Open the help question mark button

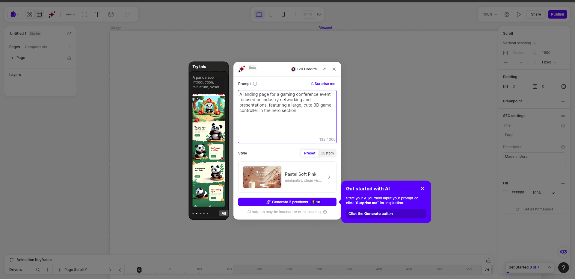564,268
